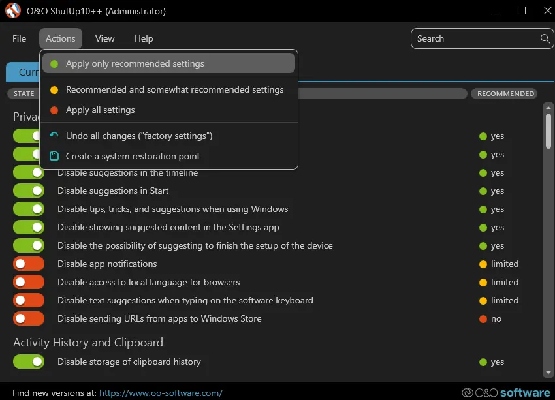Click the yellow dot beside Recommended and somewhat recommended
Viewport: 555px width, 400px height.
click(x=54, y=90)
